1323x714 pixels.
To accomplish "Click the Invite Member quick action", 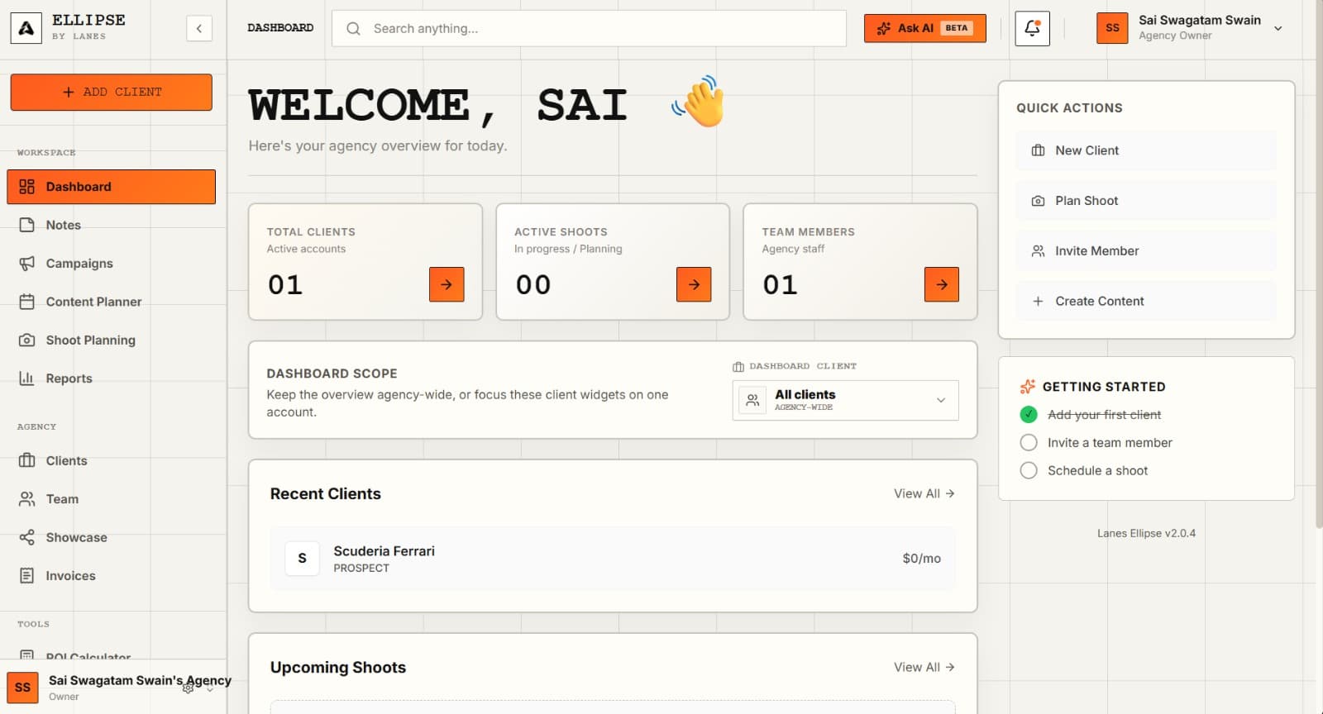I will point(1146,251).
